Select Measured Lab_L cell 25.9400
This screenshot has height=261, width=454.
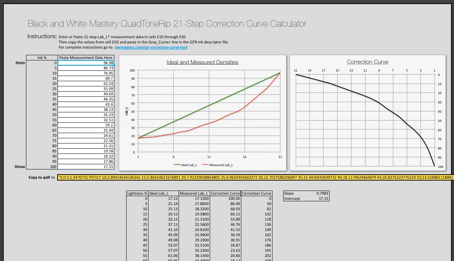click(x=195, y=235)
